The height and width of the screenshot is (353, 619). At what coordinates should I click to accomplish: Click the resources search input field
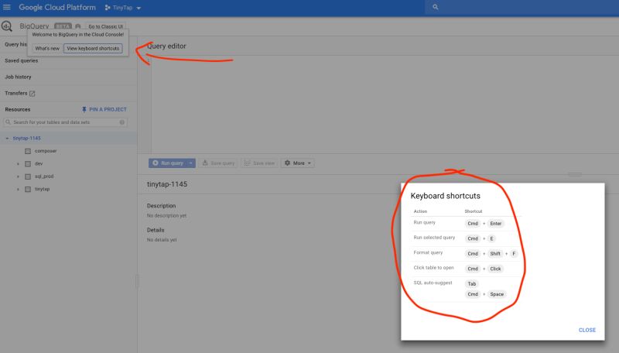tap(65, 122)
